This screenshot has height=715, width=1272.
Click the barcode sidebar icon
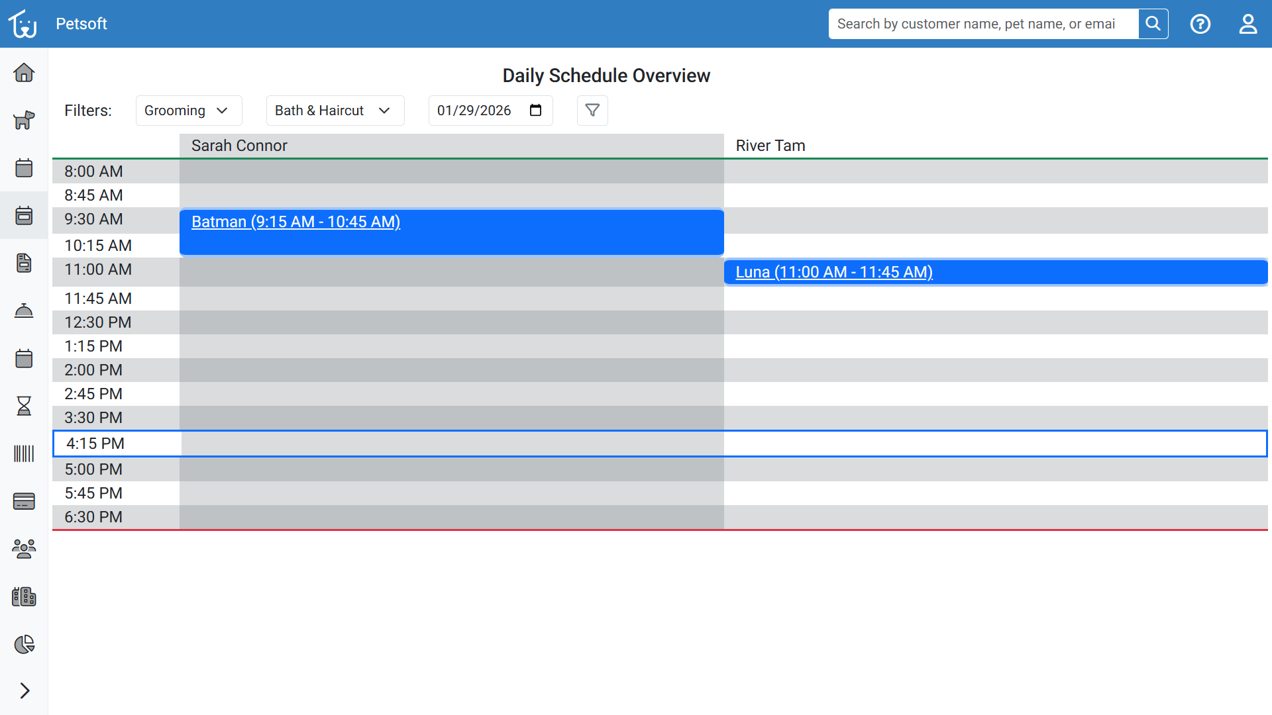(24, 453)
